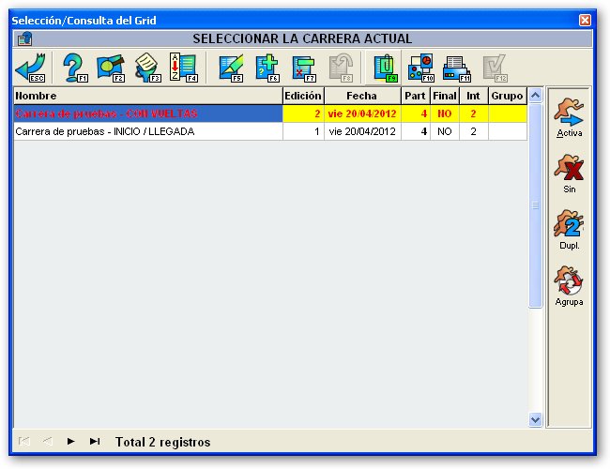Open the F10 charts and shapes icon
Viewport: 610px width, 469px height.
421,68
